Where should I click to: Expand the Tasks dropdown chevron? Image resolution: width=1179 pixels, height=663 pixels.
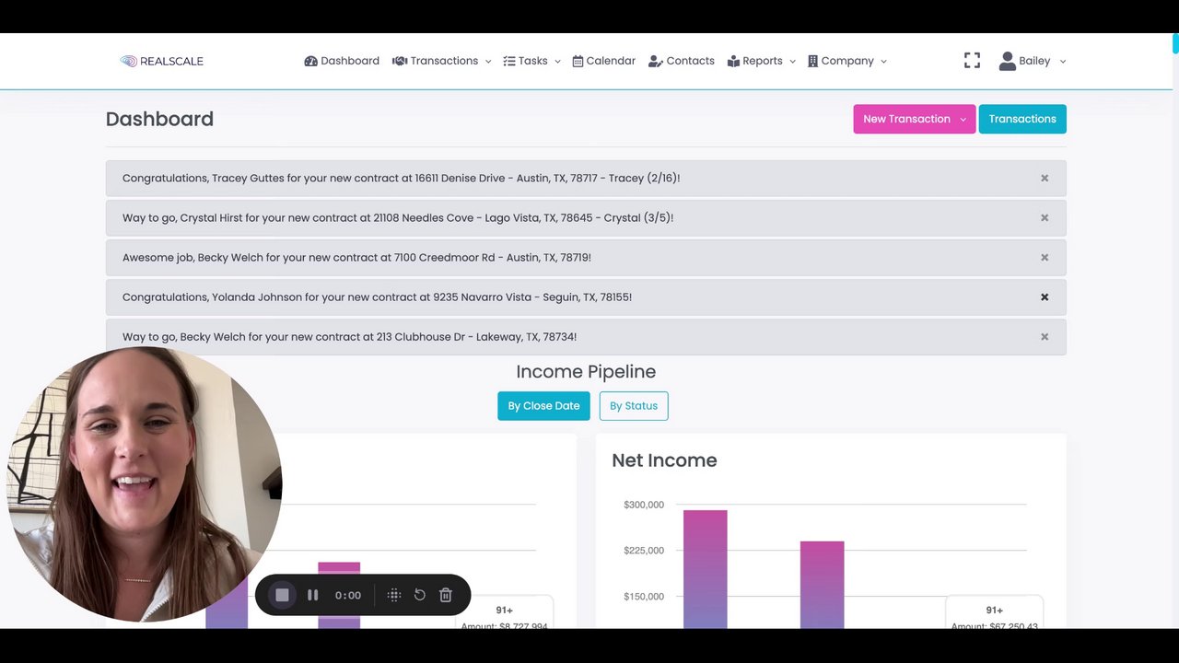pos(557,62)
